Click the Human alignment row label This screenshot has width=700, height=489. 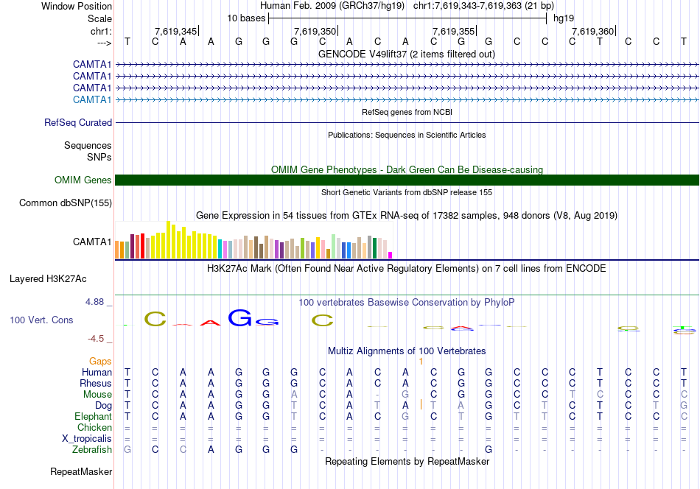tap(97, 372)
